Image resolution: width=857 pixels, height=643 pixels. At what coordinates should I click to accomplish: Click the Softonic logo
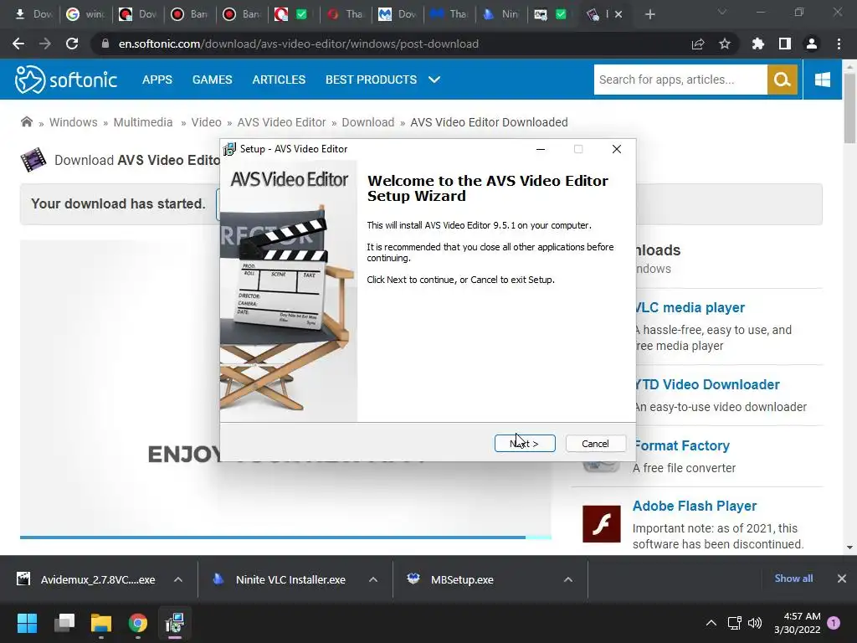[65, 80]
